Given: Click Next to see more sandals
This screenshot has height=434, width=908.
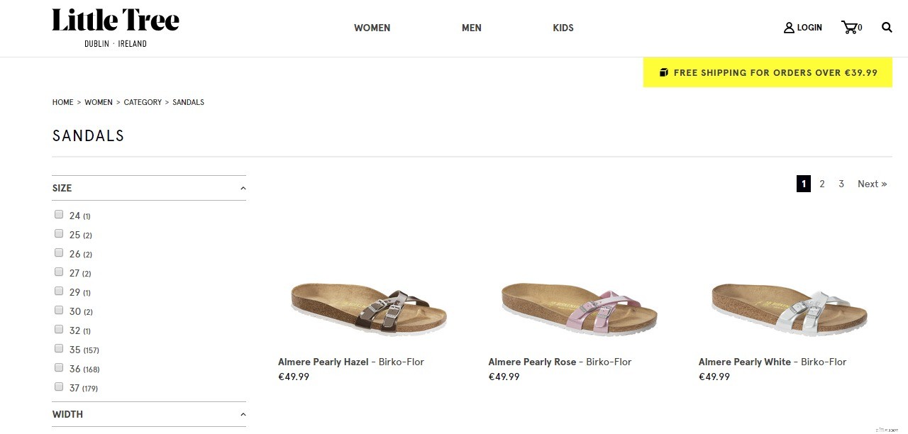Looking at the screenshot, I should [872, 184].
